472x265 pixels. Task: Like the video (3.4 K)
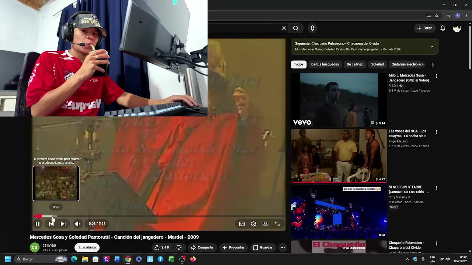(x=162, y=248)
